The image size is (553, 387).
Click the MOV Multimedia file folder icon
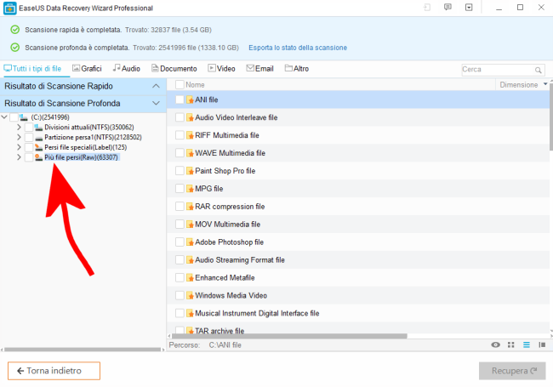190,225
